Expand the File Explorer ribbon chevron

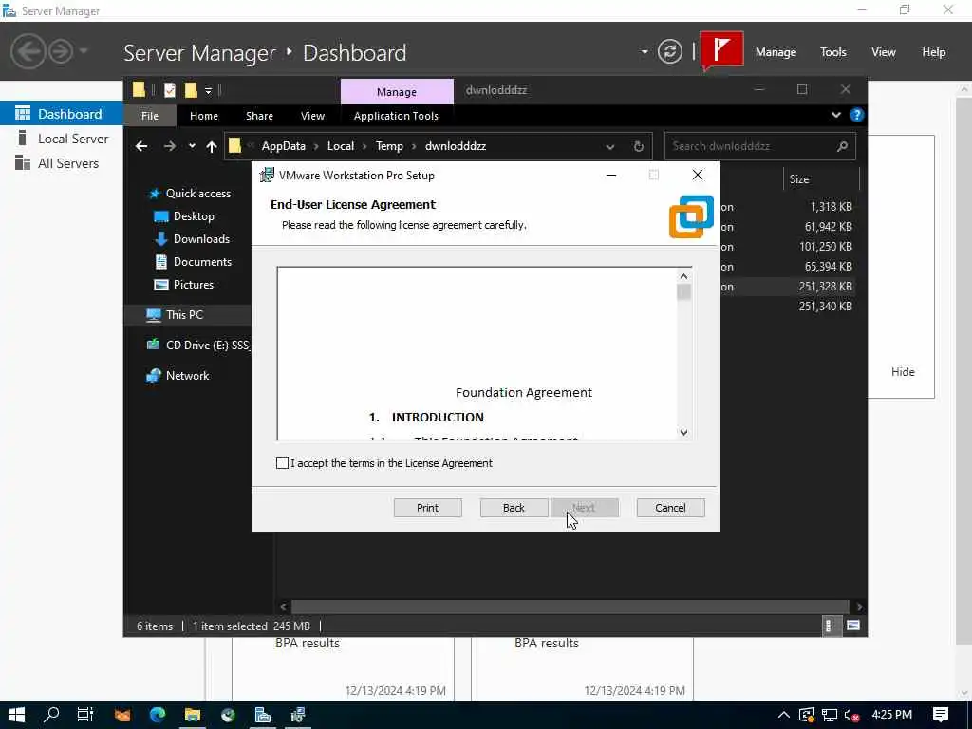click(835, 115)
